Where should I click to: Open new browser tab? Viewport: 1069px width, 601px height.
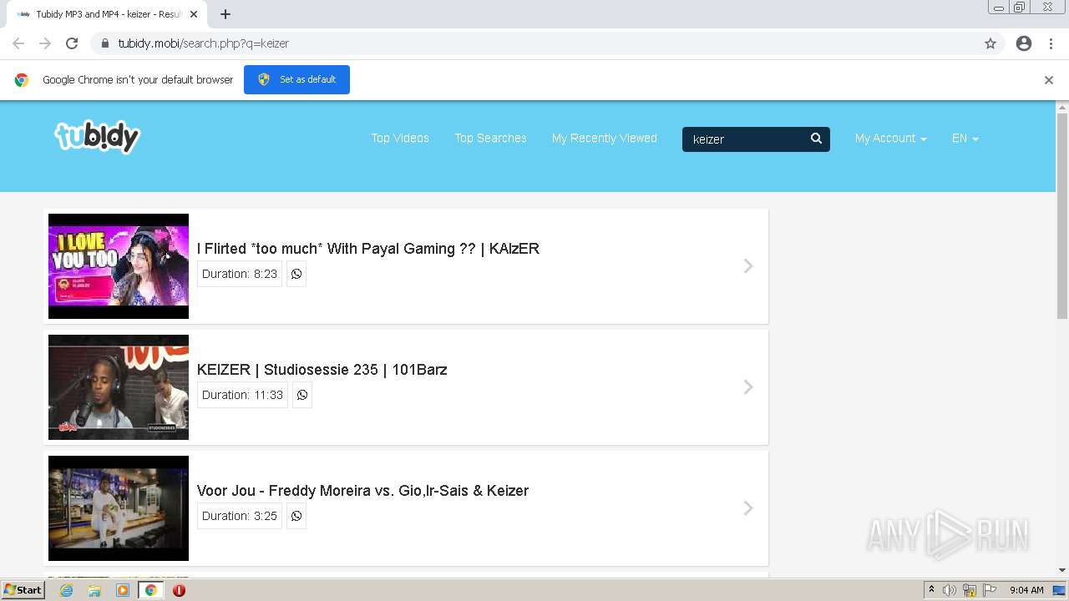point(225,14)
